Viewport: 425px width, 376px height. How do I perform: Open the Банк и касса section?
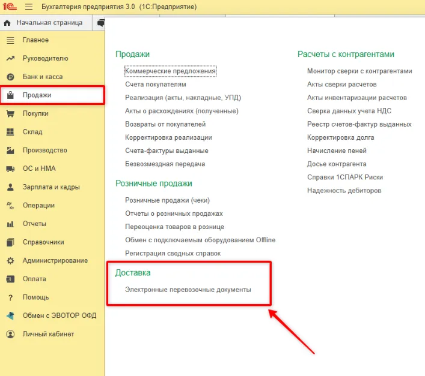coord(43,77)
